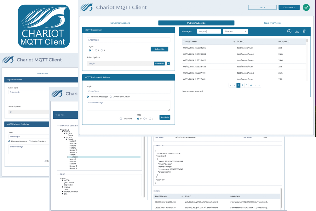
Task: Go to messages page 2
Action: [243, 85]
